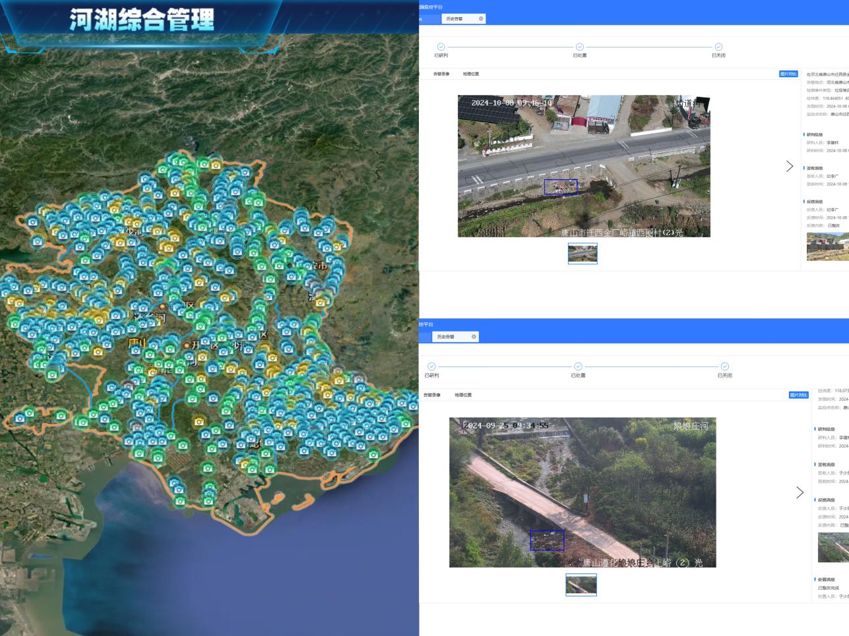
Task: Open feedback photo under 反馈消息 in upper panel
Action: tap(828, 246)
